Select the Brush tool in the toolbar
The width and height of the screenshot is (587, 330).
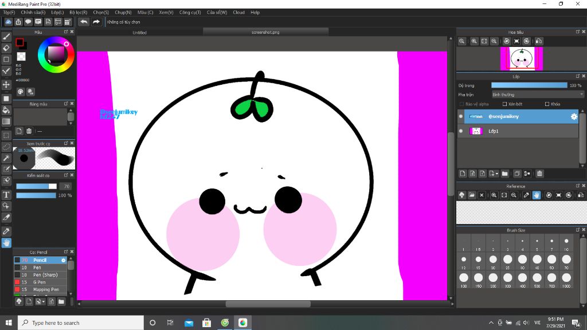coord(6,36)
